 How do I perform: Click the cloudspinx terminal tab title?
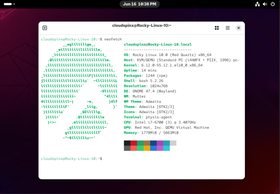click(142, 25)
